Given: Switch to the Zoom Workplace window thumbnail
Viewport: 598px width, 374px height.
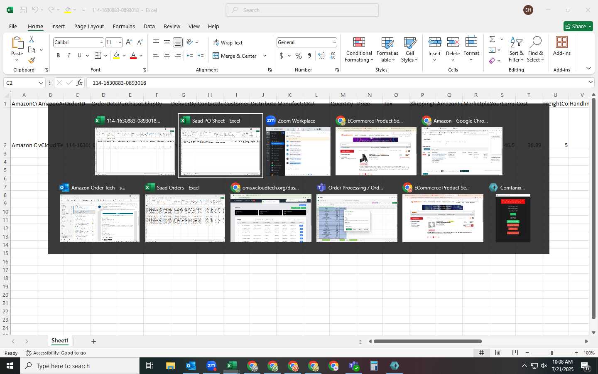Looking at the screenshot, I should coord(298,145).
